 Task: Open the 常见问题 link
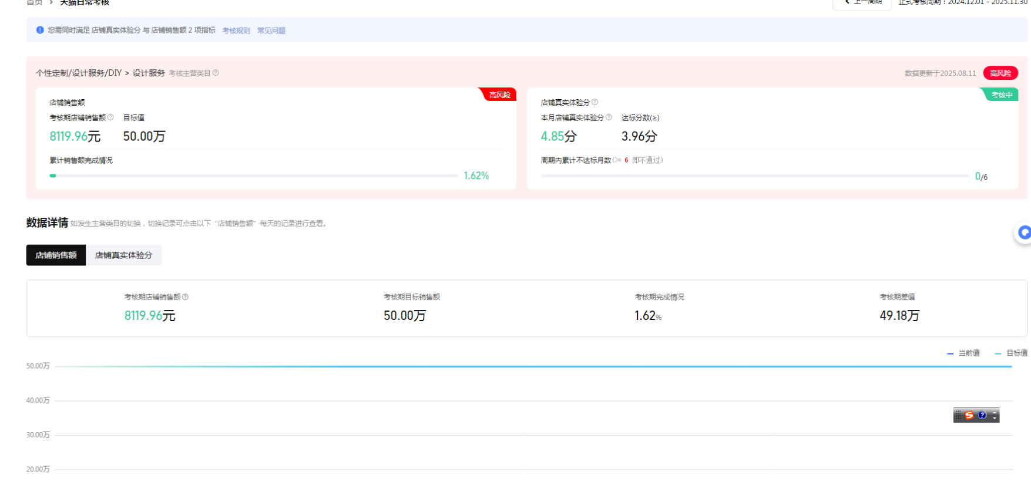(x=271, y=31)
